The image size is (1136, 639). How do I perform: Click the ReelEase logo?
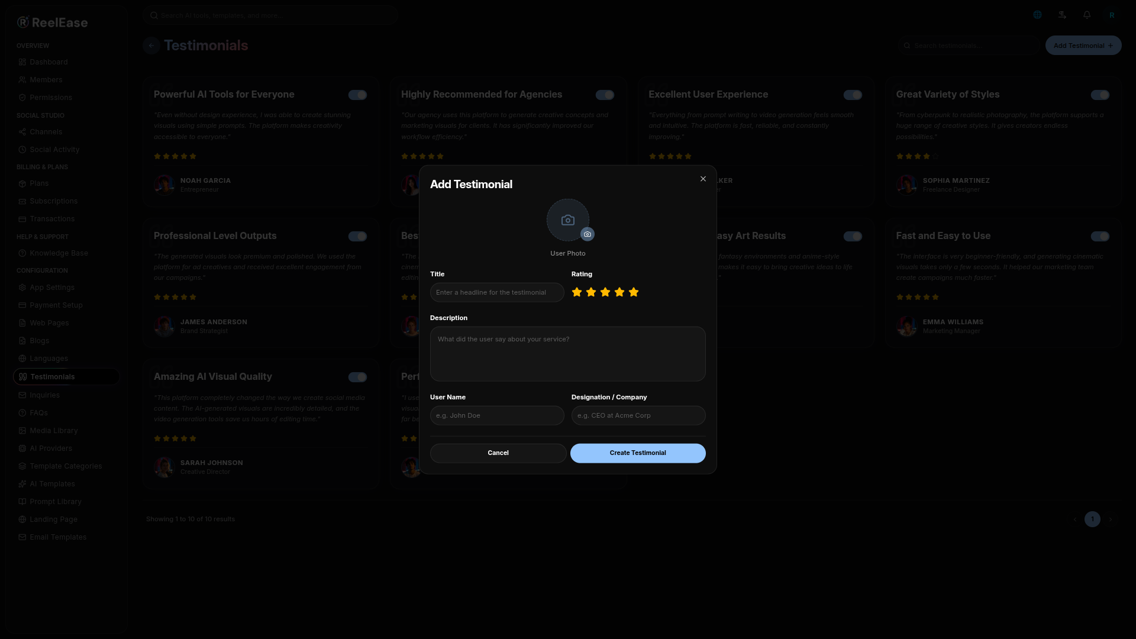(52, 22)
